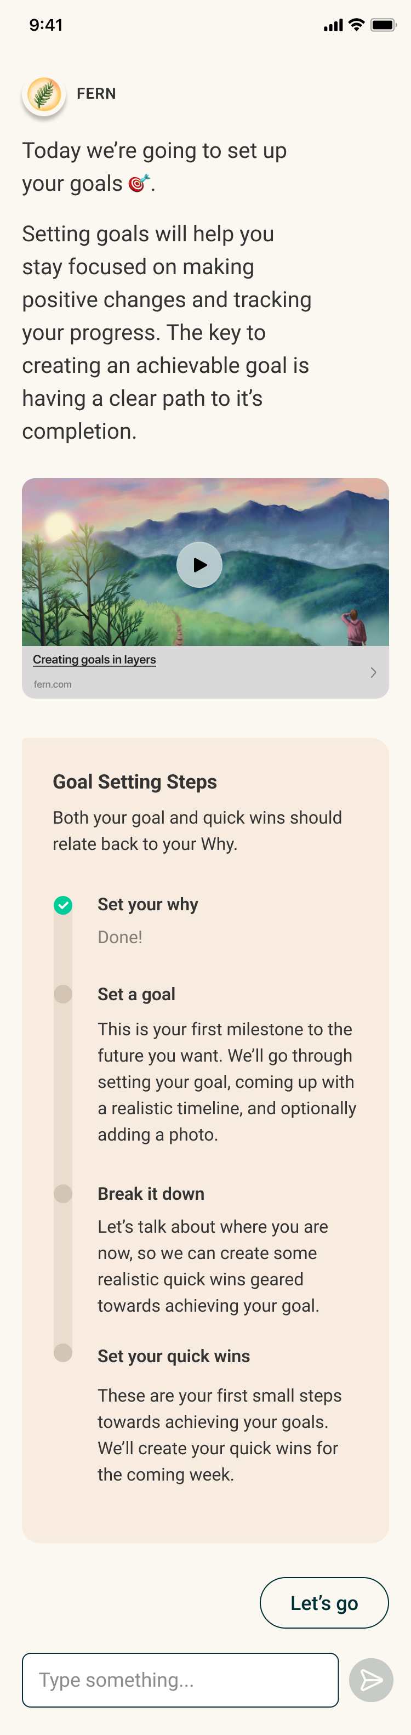
Task: Click the Set a goal step title
Action: click(x=136, y=994)
